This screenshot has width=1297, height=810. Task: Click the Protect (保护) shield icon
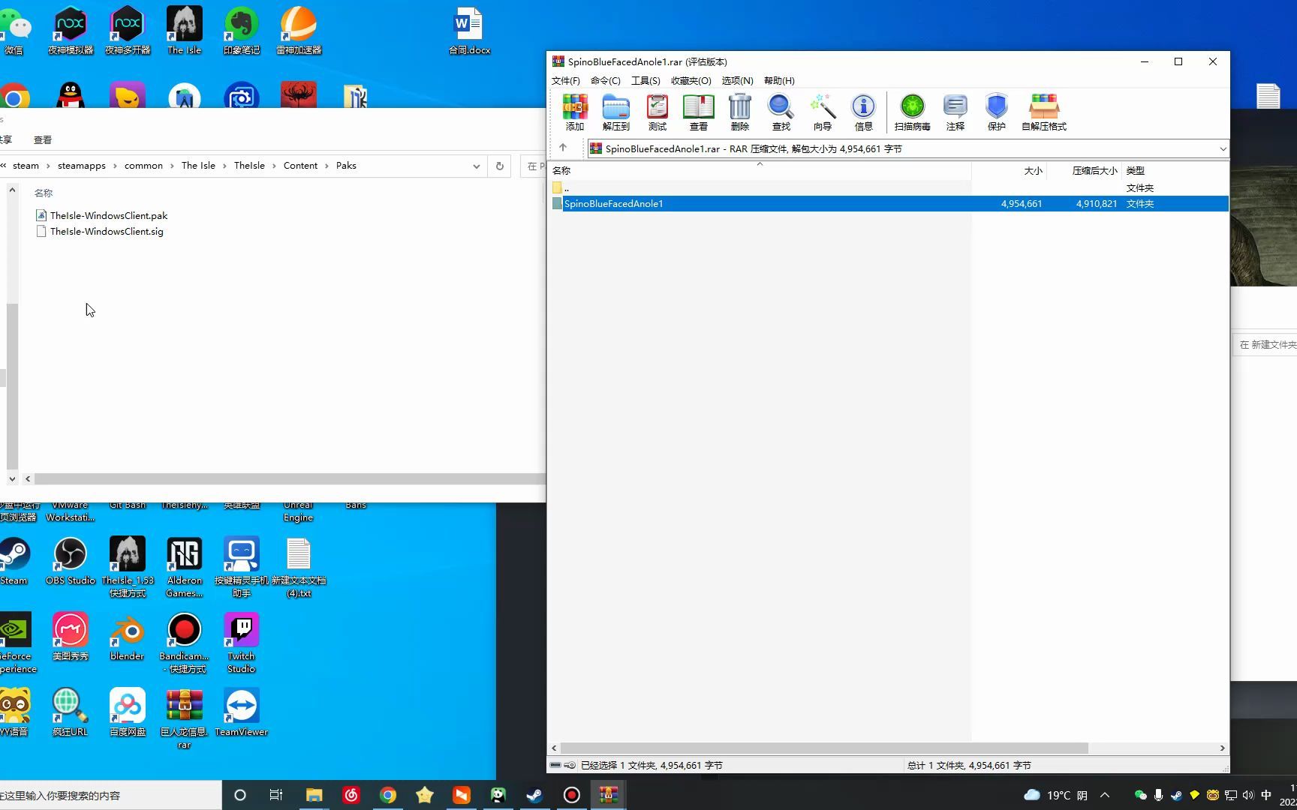pos(997,112)
